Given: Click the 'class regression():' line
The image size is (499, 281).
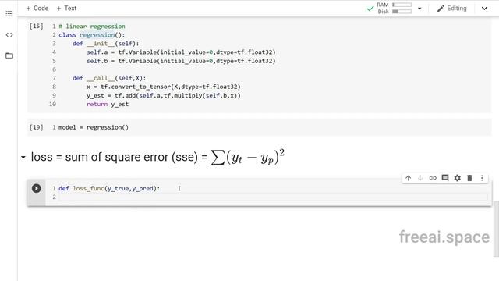Looking at the screenshot, I should (92, 34).
